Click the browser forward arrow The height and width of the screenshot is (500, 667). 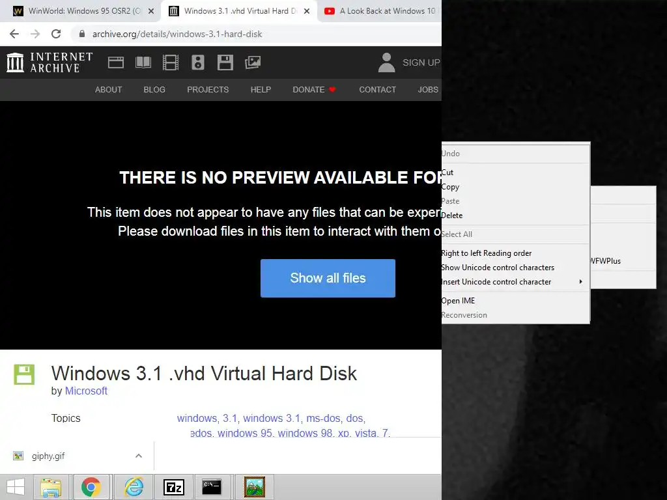(x=35, y=34)
